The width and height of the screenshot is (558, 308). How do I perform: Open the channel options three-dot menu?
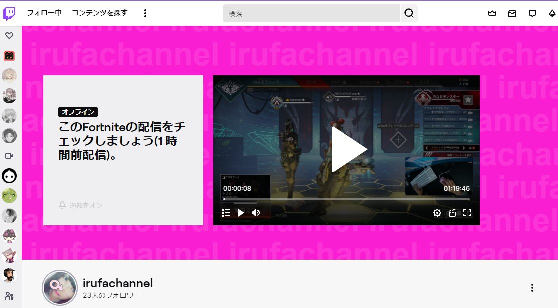(532, 288)
